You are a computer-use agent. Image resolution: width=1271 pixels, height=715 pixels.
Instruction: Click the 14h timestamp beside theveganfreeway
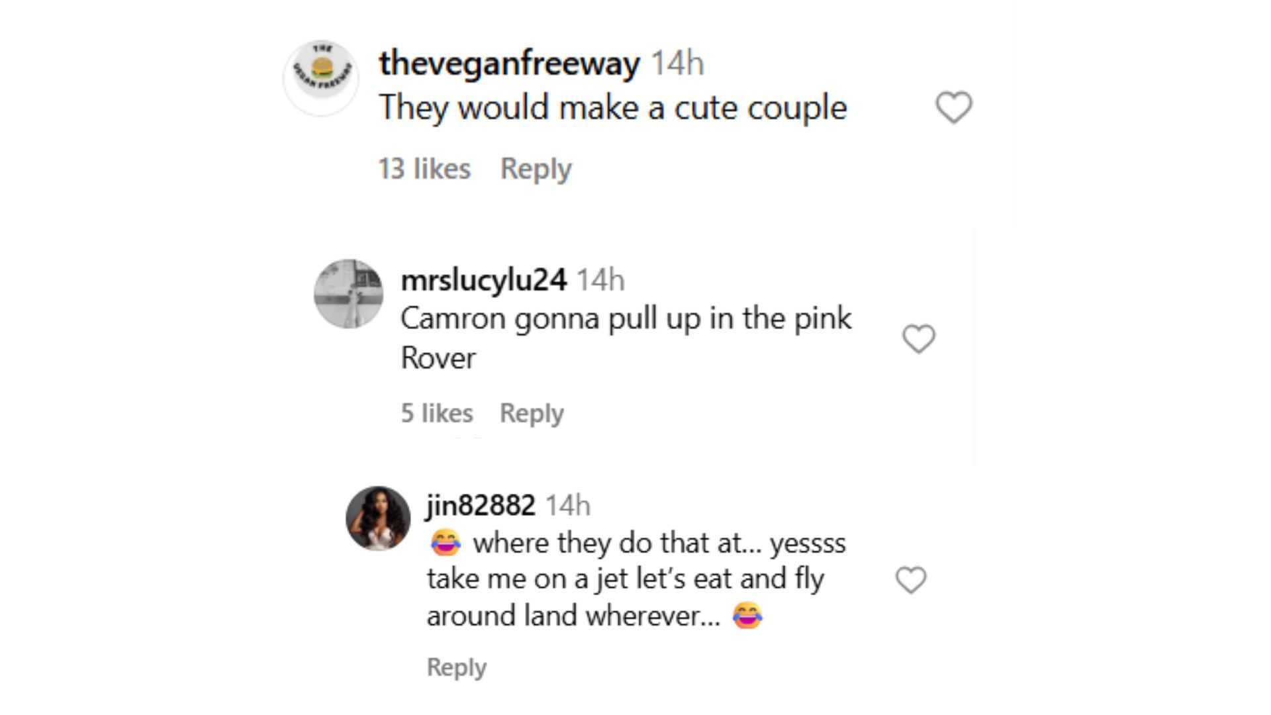click(677, 64)
